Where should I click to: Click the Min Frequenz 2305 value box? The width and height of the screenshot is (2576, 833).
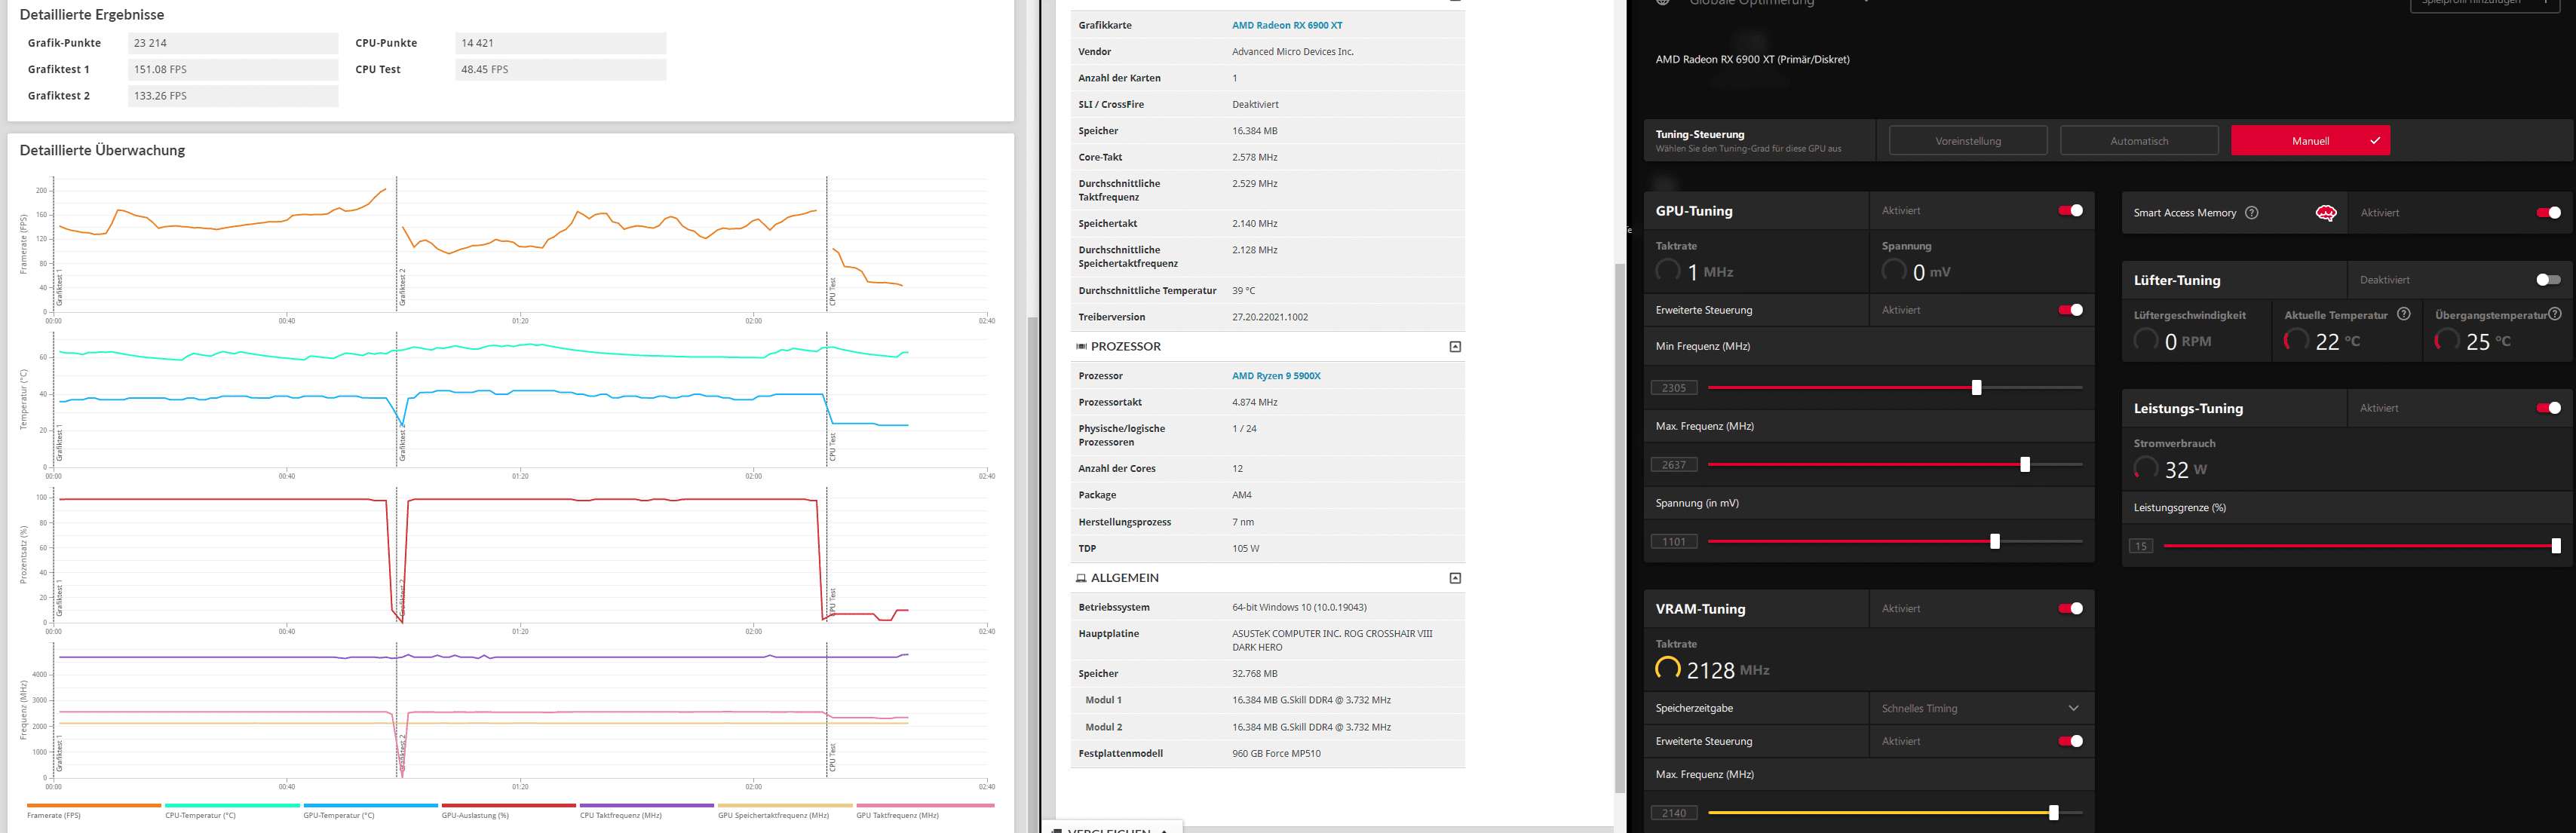(1674, 388)
